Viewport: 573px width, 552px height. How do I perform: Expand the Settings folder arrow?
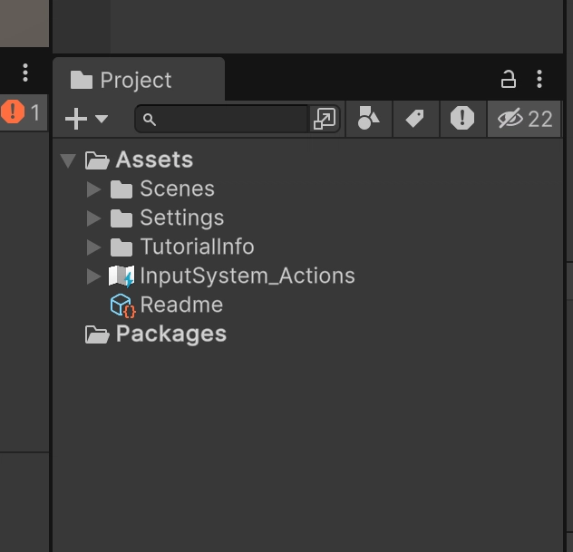tap(94, 218)
